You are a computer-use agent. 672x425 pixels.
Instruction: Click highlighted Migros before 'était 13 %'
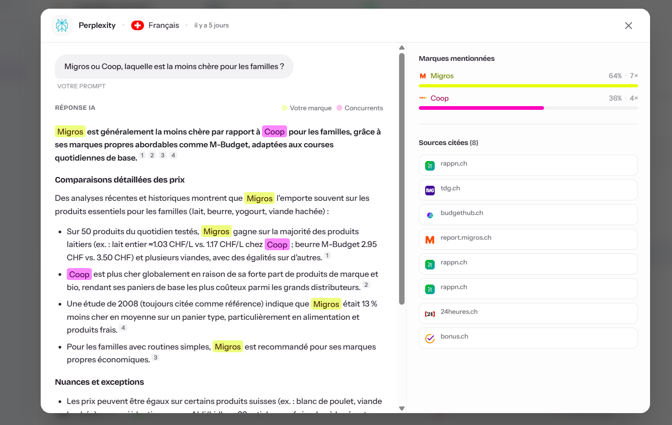[326, 304]
